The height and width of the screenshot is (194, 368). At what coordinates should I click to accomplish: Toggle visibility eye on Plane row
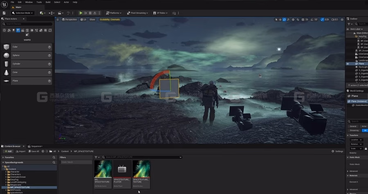coord(348,64)
